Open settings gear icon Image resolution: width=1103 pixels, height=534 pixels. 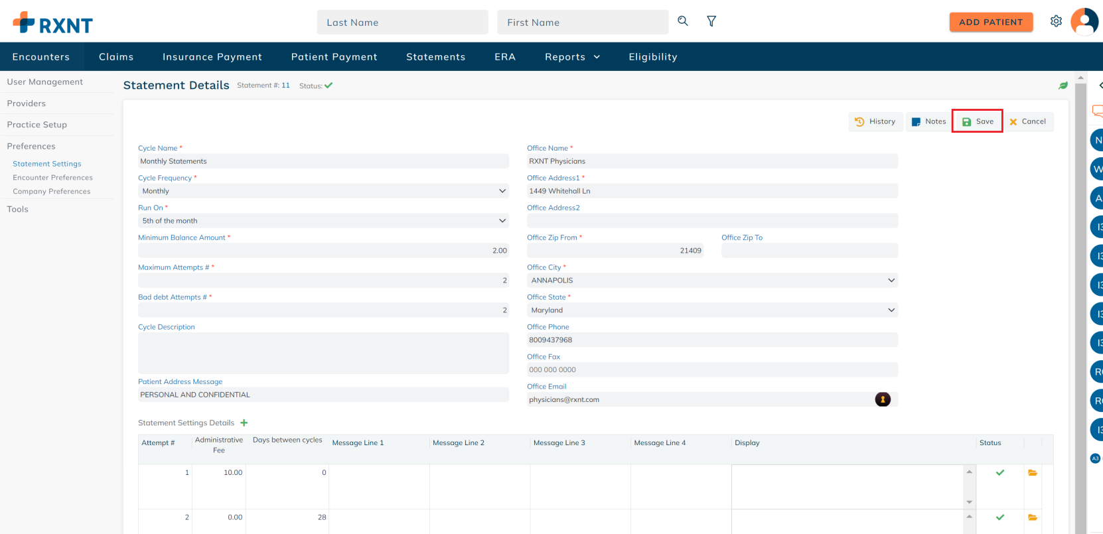point(1056,21)
